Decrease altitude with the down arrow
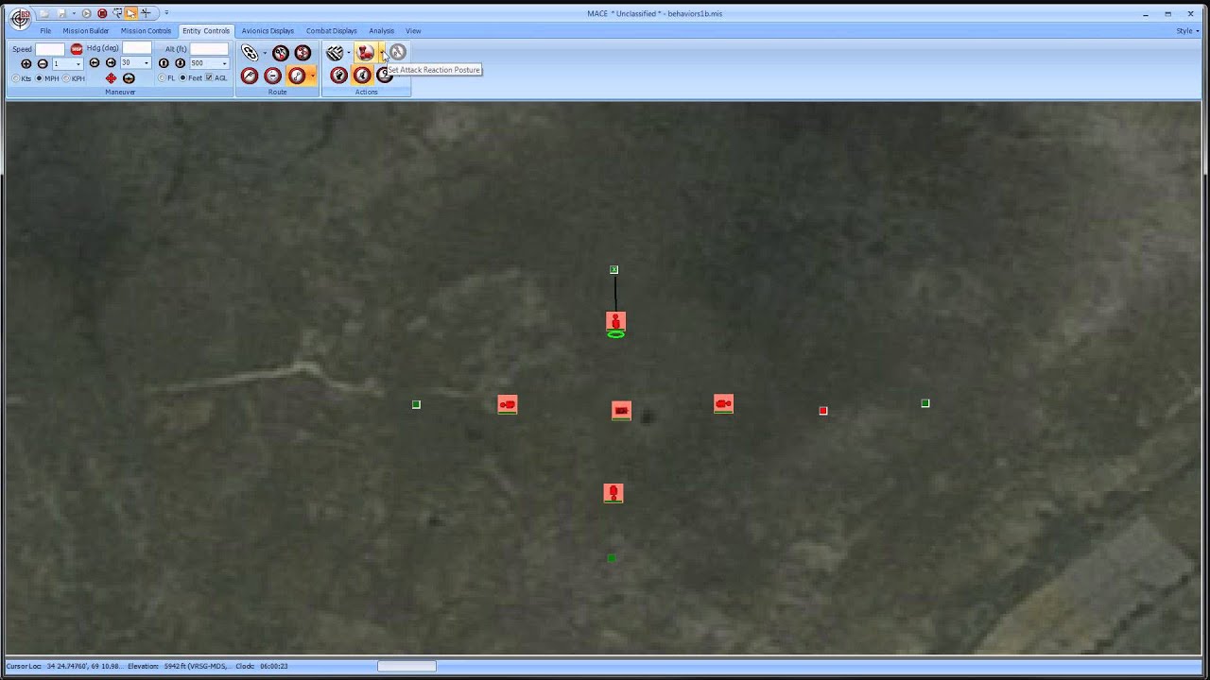The height and width of the screenshot is (680, 1210). 180,63
